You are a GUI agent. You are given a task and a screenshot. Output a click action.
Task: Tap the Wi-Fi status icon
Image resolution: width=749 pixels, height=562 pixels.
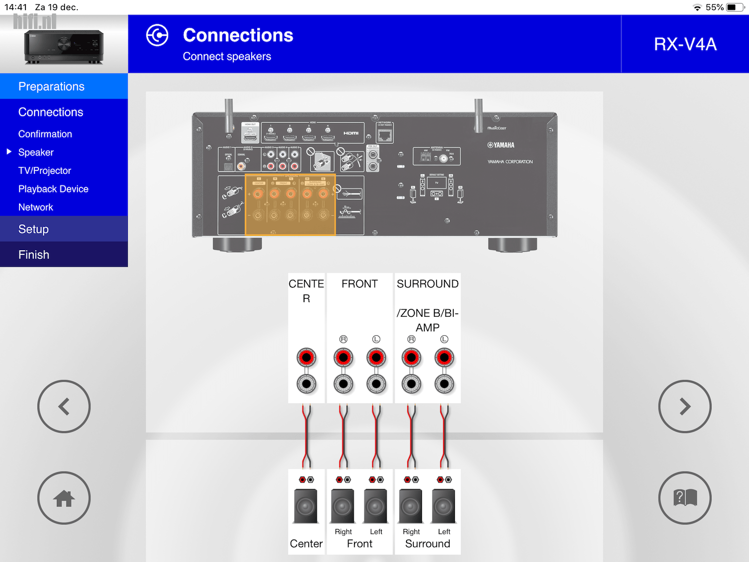(697, 7)
